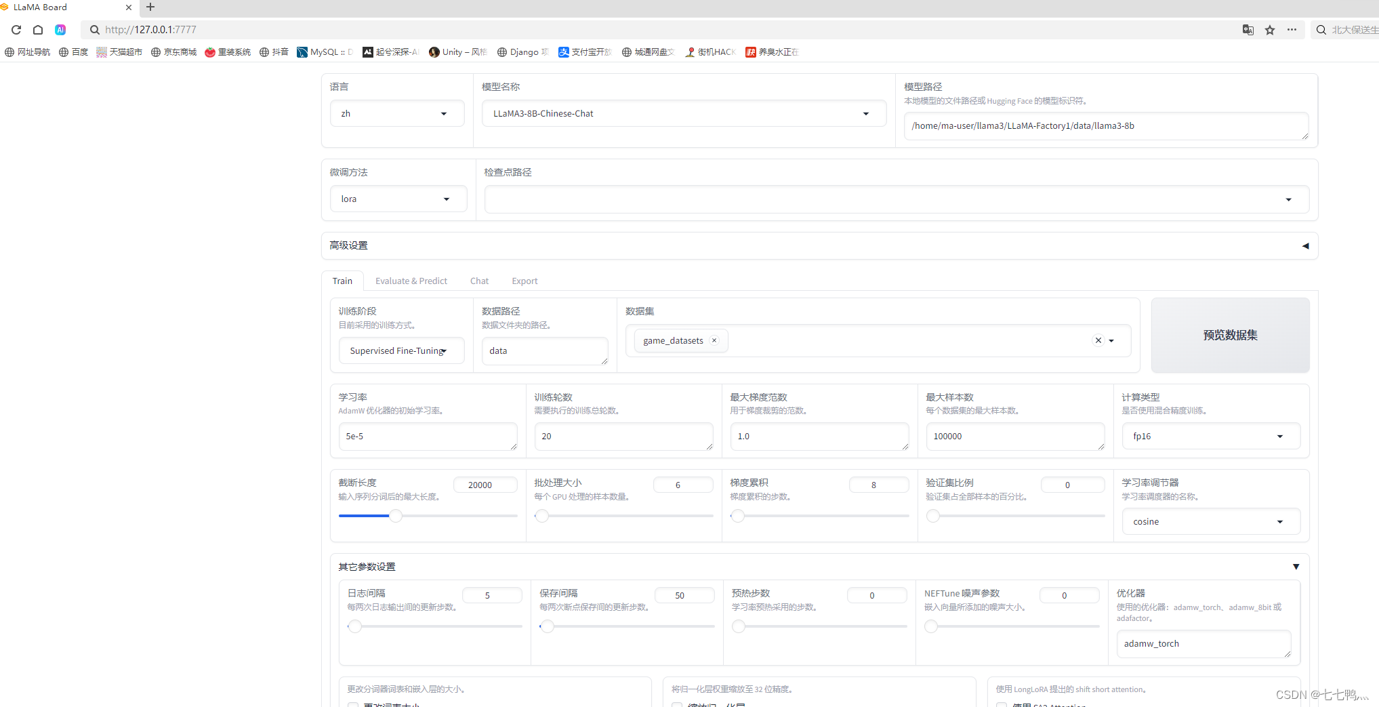Open the 学习率调节器 cosine dropdown
1379x707 pixels.
point(1210,521)
